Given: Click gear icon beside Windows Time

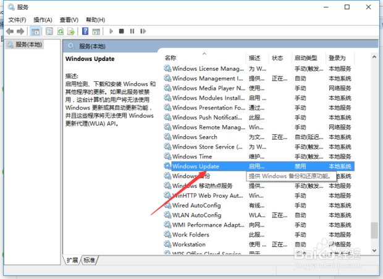Looking at the screenshot, I should [167, 156].
